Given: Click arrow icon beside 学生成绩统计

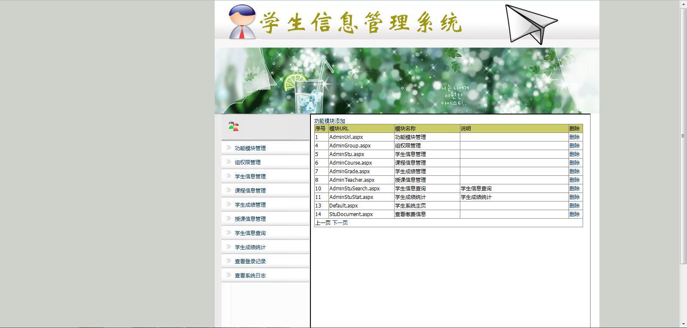Looking at the screenshot, I should [228, 247].
